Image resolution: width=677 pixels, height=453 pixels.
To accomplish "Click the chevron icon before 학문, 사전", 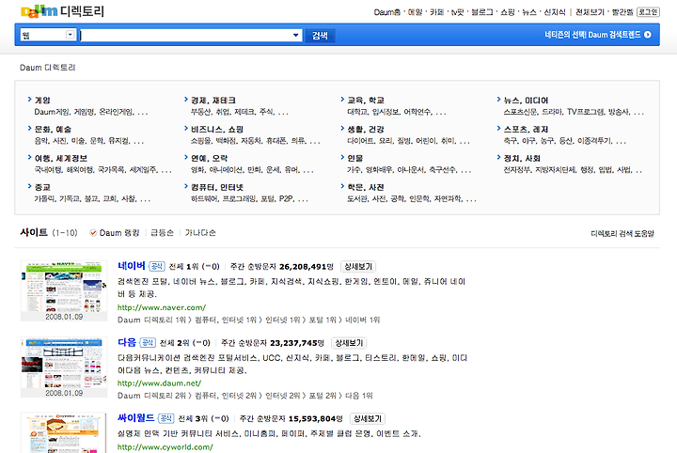I will tap(342, 186).
